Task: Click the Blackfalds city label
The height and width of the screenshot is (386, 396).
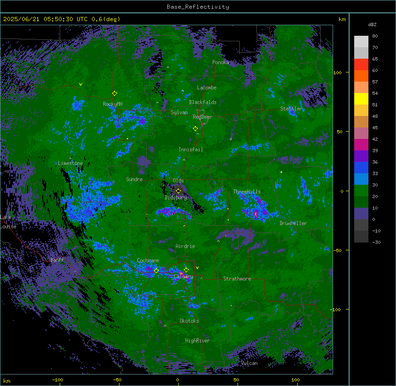Action: (203, 102)
